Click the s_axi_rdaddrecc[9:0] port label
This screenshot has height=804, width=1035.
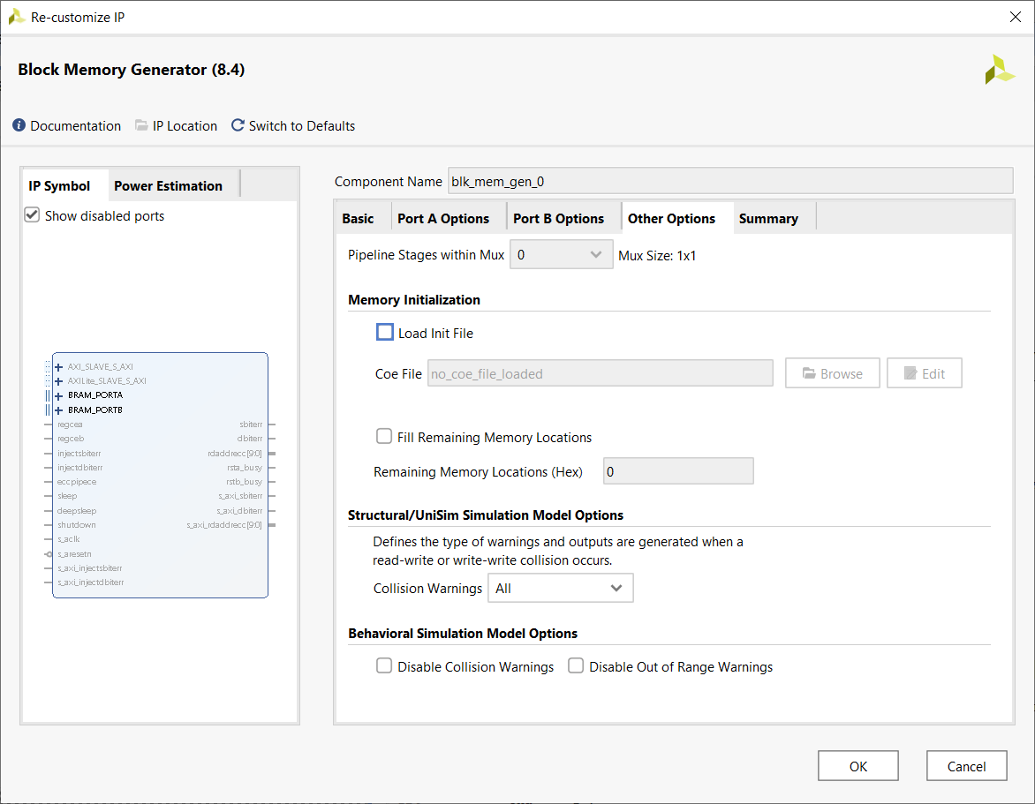point(224,525)
